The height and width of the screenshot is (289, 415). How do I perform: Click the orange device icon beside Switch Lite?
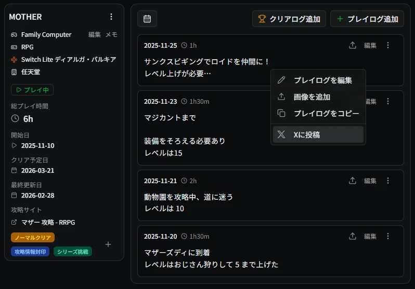tap(14, 60)
